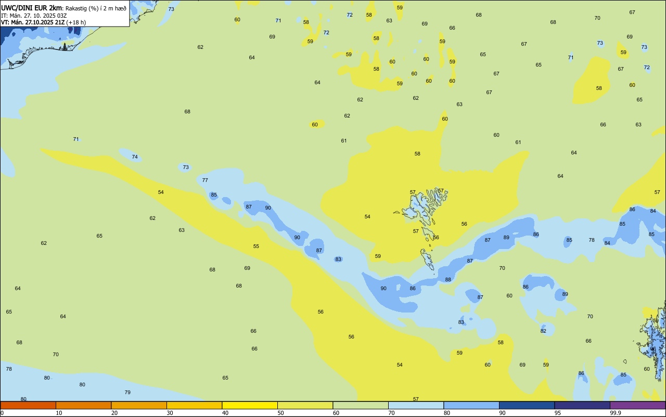Image resolution: width=666 pixels, height=417 pixels.
Task: Select the map value 74
Action: 135,157
